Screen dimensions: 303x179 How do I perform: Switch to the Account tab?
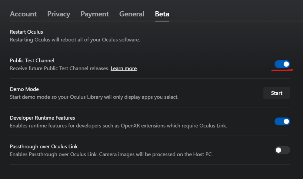(x=23, y=14)
